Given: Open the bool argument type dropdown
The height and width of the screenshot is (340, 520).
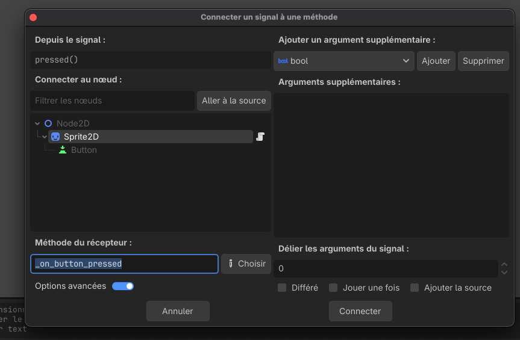Looking at the screenshot, I should [344, 61].
